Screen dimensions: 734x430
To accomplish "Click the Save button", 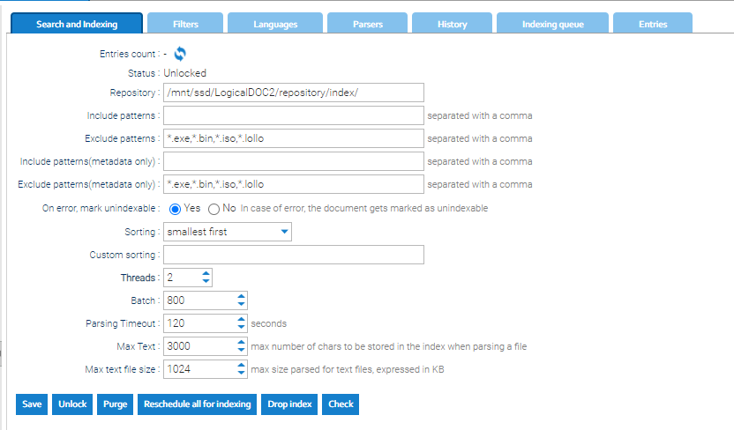I will point(32,404).
